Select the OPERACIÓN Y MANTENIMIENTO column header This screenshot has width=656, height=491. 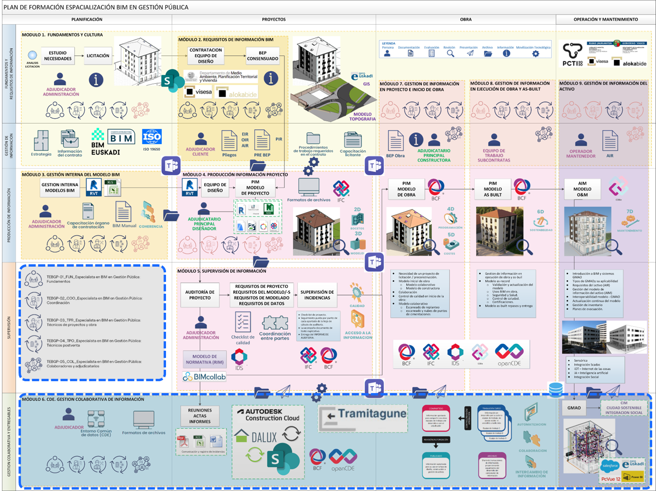click(x=606, y=19)
